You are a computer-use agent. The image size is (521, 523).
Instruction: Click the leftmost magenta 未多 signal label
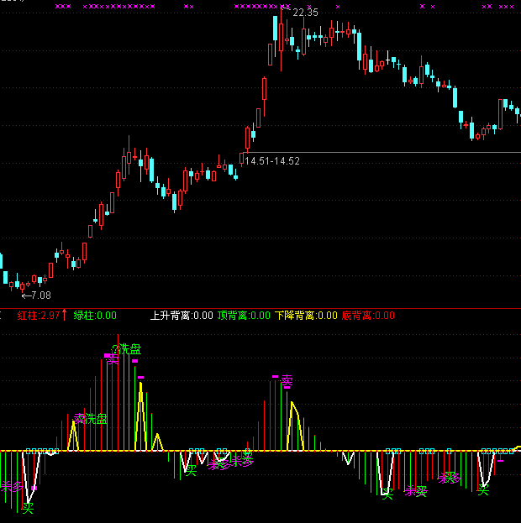(11, 487)
